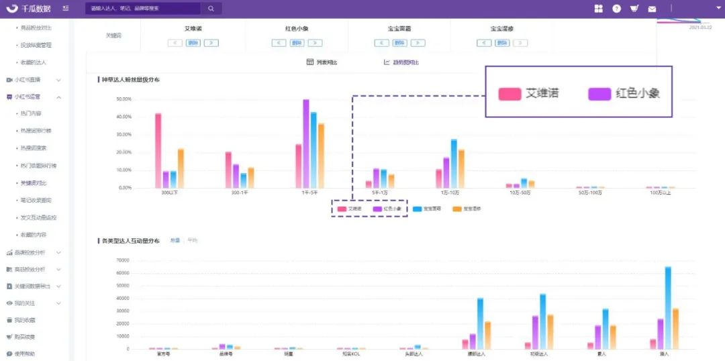Move keyword 宝宝湿疹 left with its arrow
The image size is (725, 361).
tap(484, 43)
